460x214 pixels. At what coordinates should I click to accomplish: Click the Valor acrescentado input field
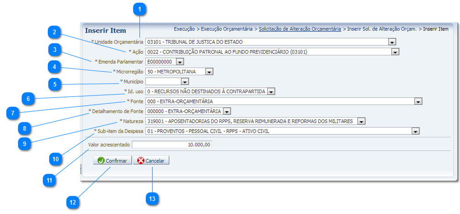click(x=172, y=145)
